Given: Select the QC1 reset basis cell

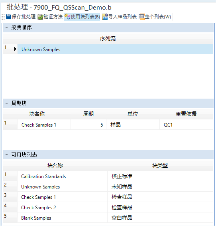Looking at the screenshot, I should click(186, 125).
